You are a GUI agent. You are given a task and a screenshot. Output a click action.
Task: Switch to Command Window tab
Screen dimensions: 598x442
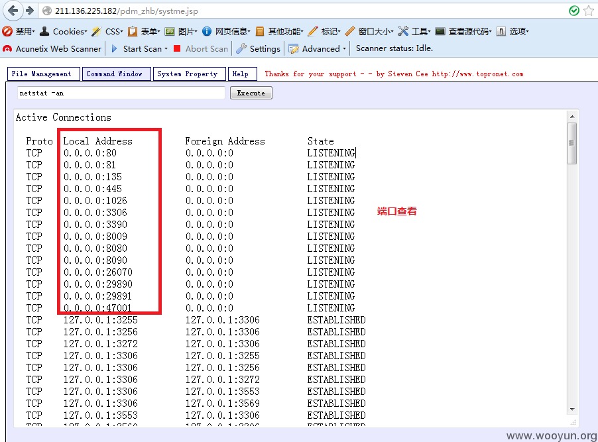116,74
